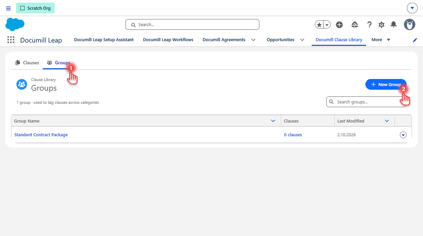Expand the favorites list dropdown arrow

point(327,24)
